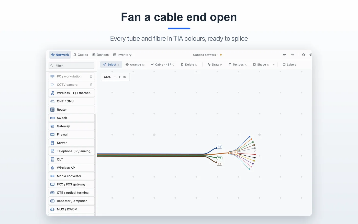Select the Switch device icon
Image resolution: width=358 pixels, height=224 pixels.
(x=52, y=118)
